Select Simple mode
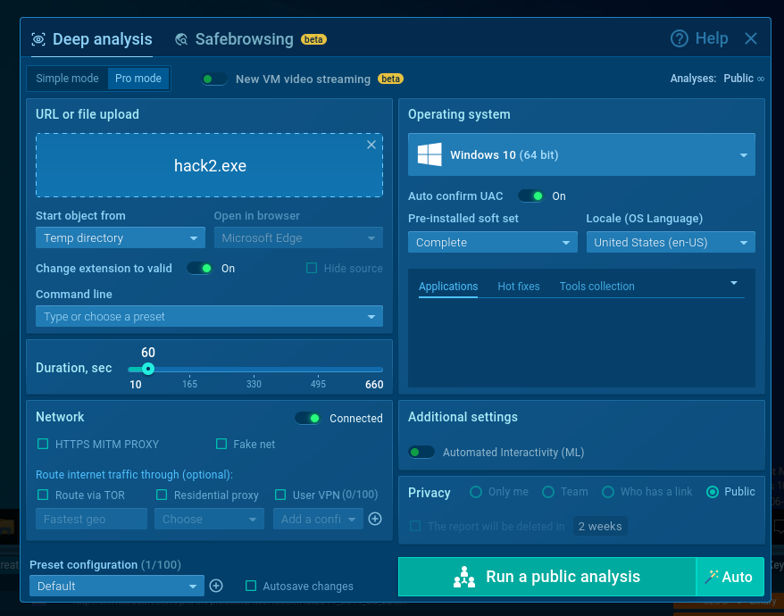 click(x=68, y=79)
